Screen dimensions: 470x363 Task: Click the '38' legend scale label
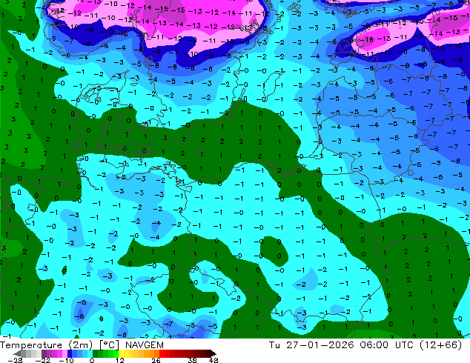click(193, 360)
